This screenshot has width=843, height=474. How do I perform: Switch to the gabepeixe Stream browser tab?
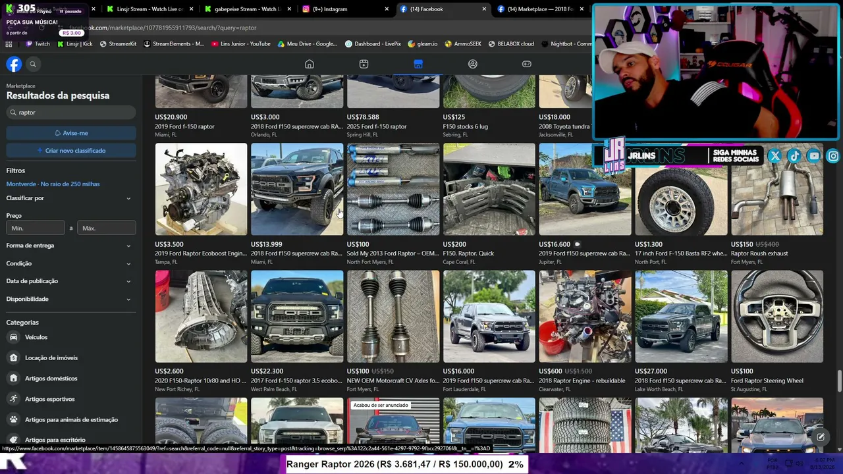click(246, 9)
